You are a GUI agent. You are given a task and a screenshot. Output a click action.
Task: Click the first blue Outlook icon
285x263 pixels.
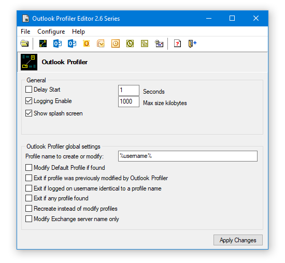pos(58,43)
